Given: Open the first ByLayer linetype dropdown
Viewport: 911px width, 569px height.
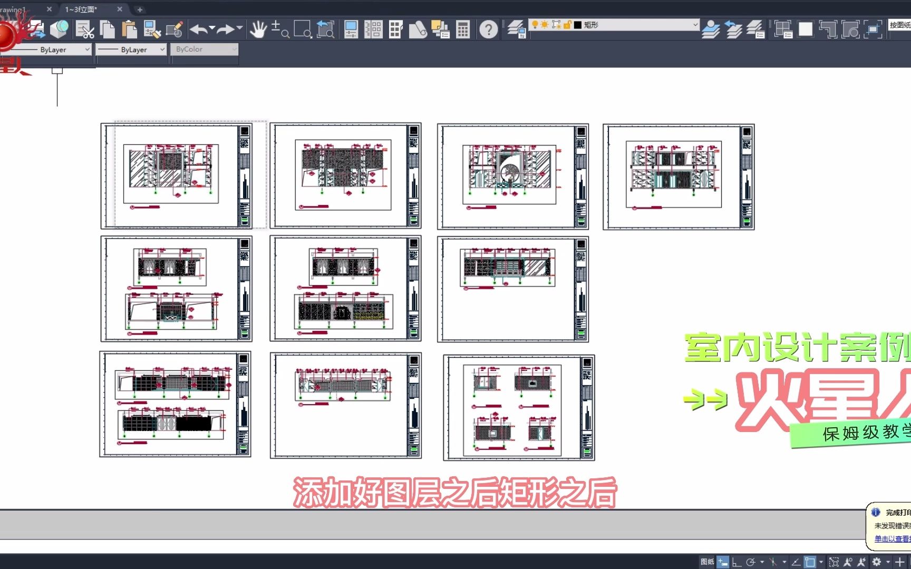Looking at the screenshot, I should tap(88, 49).
